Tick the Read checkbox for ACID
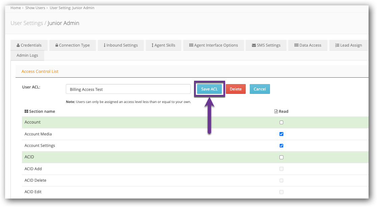Screen dimensions: 377x207 [281, 157]
